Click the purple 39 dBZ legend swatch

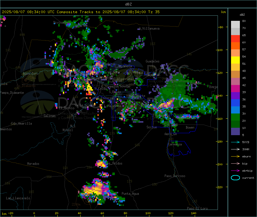235,96
